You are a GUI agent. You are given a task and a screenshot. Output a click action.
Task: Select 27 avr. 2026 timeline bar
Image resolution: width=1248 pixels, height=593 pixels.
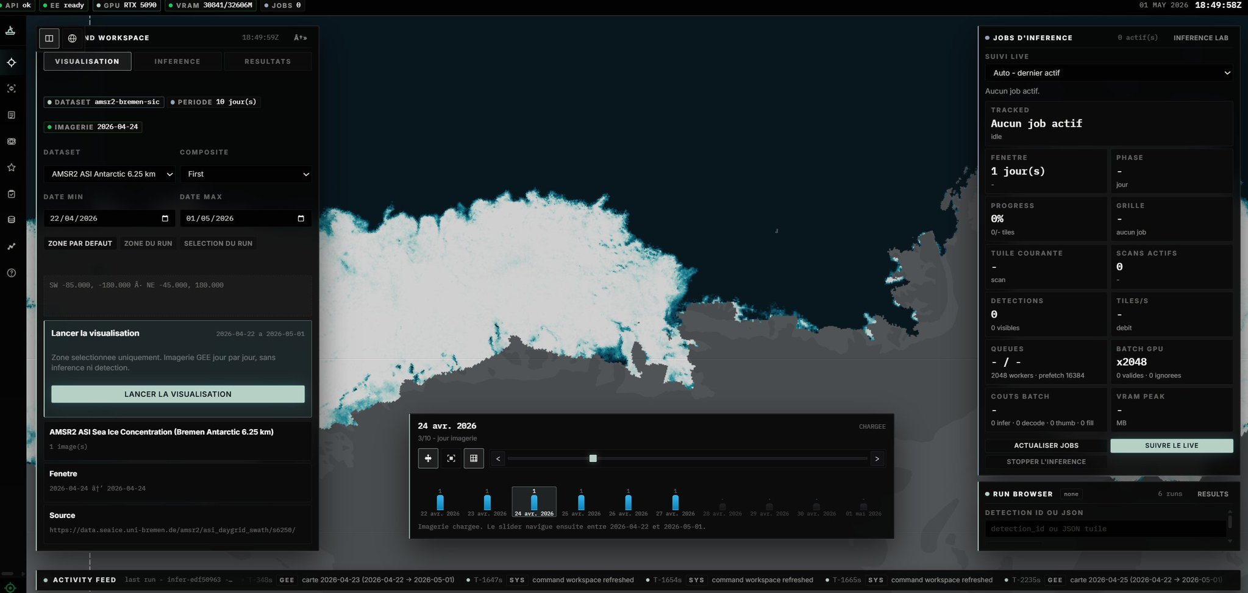click(675, 502)
